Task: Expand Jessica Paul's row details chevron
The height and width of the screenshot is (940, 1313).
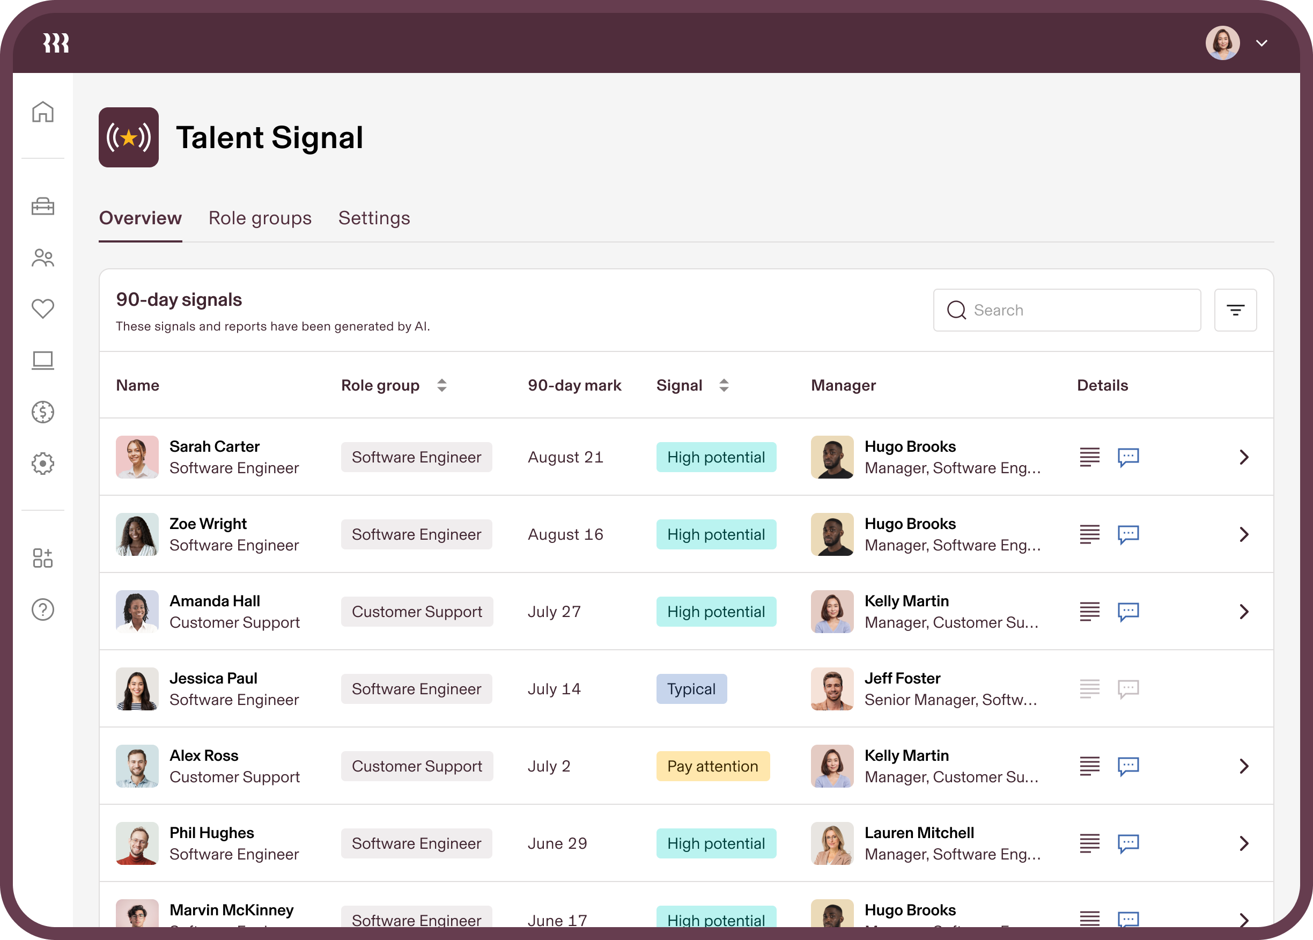Action: coord(1245,689)
